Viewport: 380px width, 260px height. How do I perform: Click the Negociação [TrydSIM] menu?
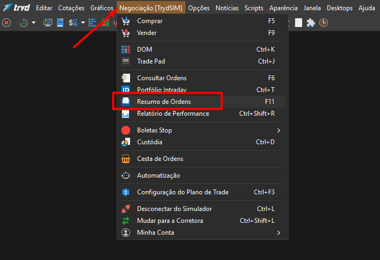150,8
